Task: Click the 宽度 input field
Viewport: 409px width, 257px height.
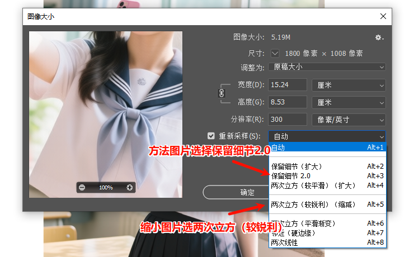Action: pyautogui.click(x=287, y=85)
